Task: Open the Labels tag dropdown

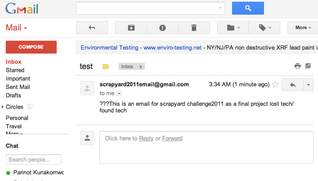Action: pos(264,27)
